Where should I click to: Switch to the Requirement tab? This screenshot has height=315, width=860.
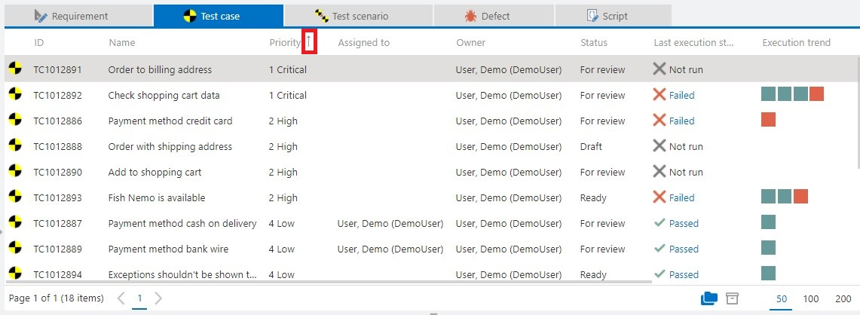(x=79, y=16)
